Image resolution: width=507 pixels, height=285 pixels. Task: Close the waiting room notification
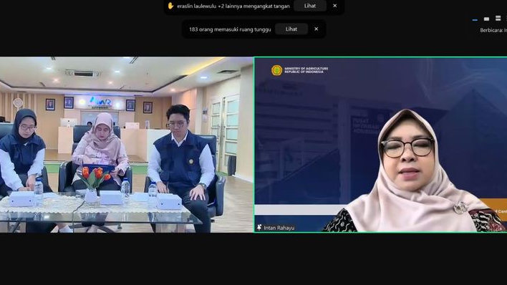click(x=317, y=29)
